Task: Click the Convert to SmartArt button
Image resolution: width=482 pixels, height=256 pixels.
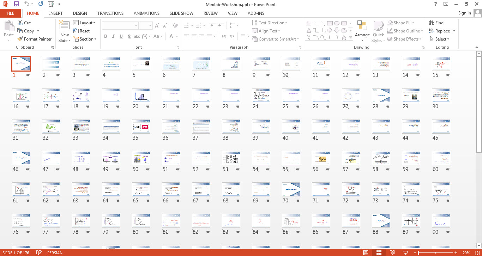Action: pos(276,39)
